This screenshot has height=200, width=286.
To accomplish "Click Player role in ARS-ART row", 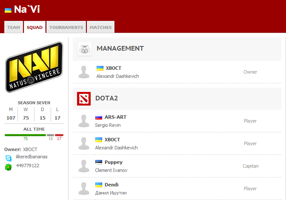I will pyautogui.click(x=250, y=121).
